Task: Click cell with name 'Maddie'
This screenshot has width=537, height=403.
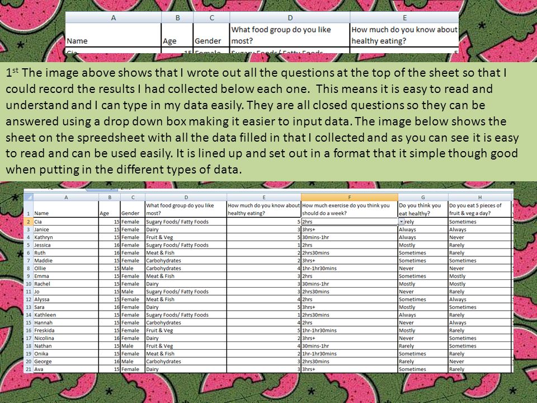Action: pyautogui.click(x=66, y=260)
